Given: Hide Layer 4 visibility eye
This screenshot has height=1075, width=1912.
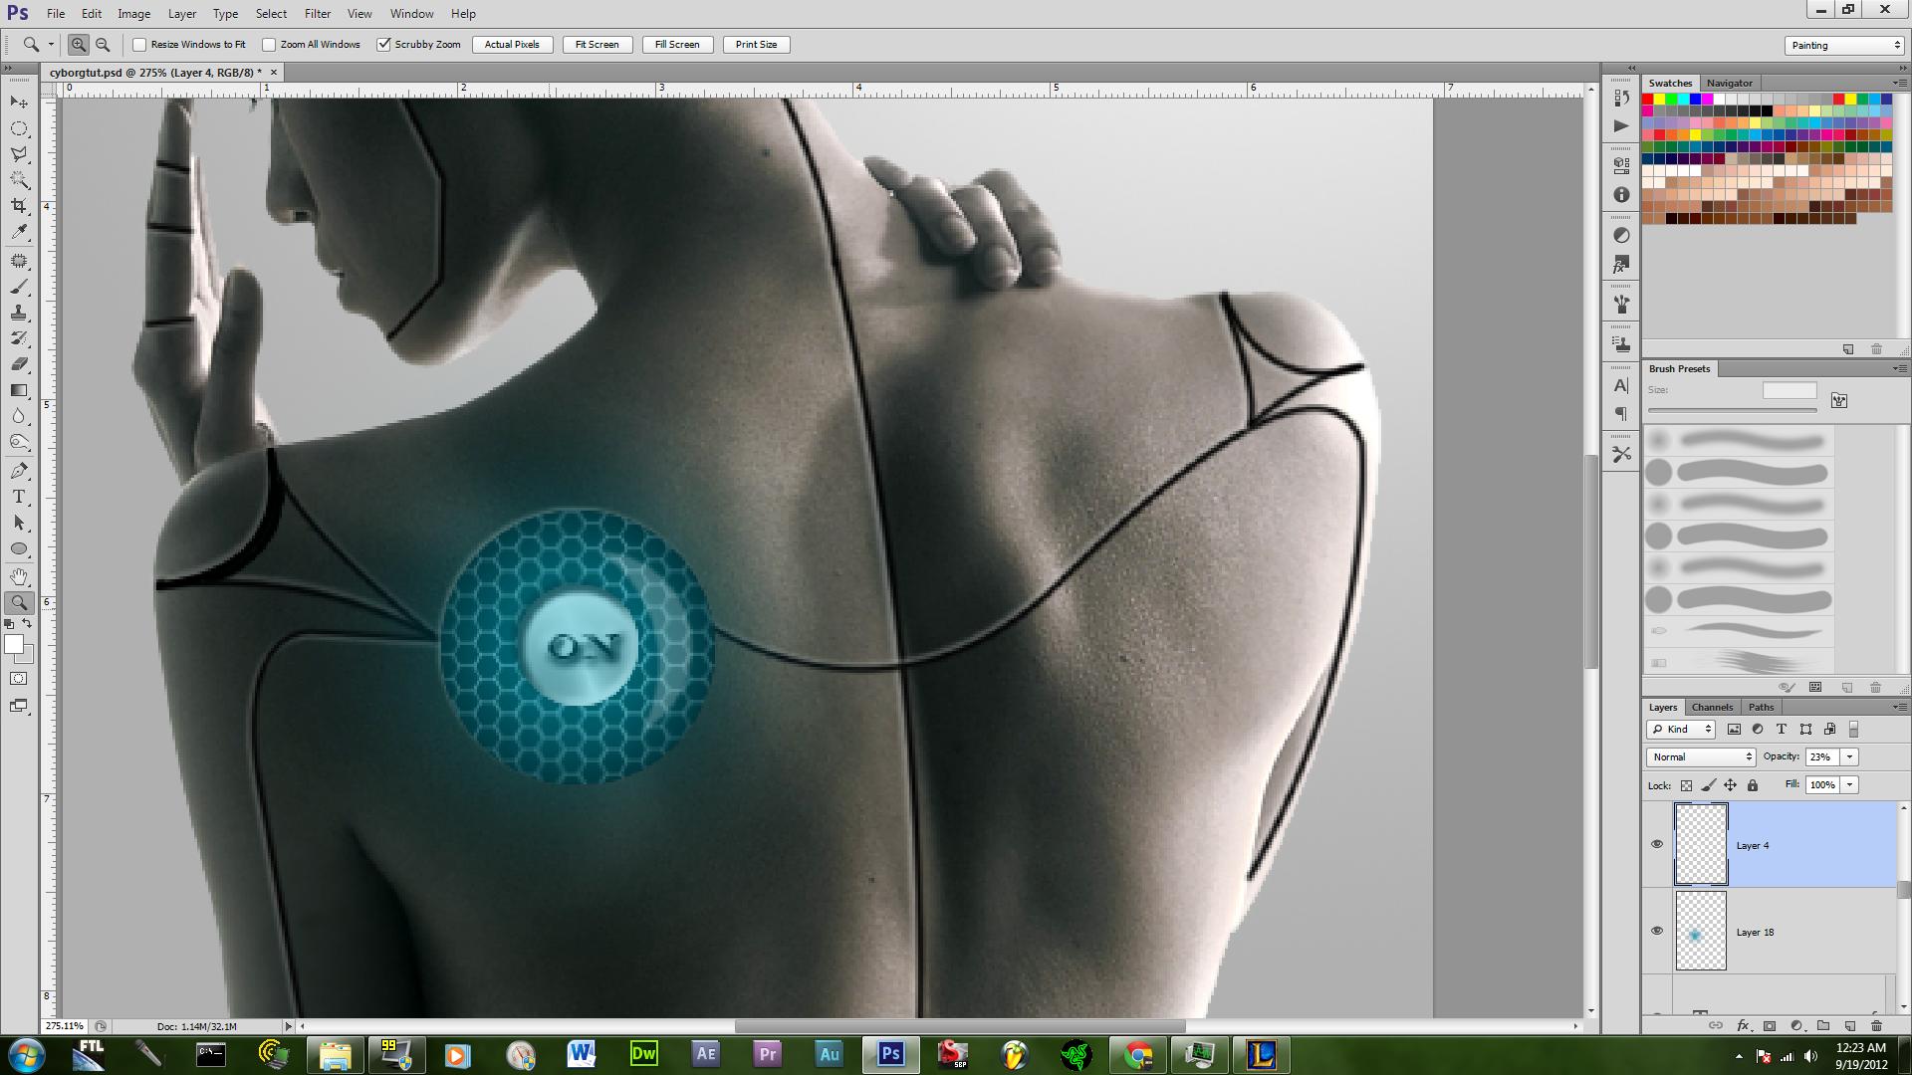Looking at the screenshot, I should 1657,844.
